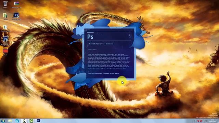The image size is (219, 123).
Task: Open the Recycle Bin desktop icon
Action: [x=5, y=4]
